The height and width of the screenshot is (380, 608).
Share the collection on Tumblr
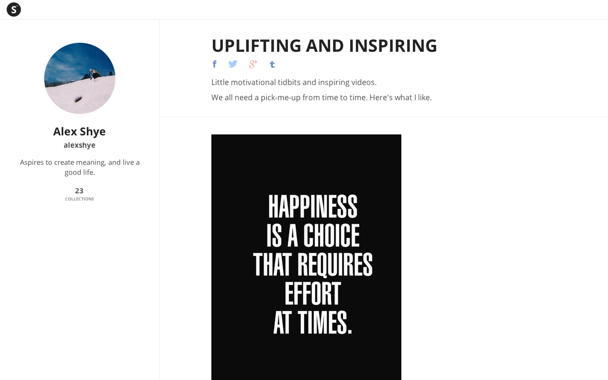(x=272, y=64)
